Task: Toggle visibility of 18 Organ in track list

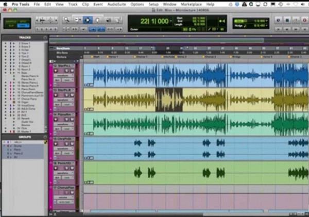Action: [6, 102]
